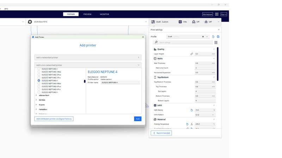Select ELEGOO NEPTUNE 3 Pro radio button
The image size is (282, 158).
pyautogui.click(x=39, y=78)
